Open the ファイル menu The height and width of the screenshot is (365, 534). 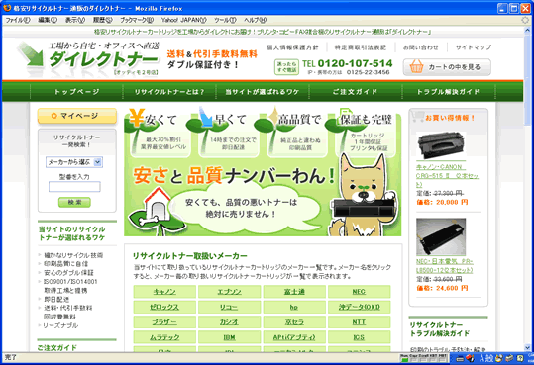pyautogui.click(x=18, y=20)
